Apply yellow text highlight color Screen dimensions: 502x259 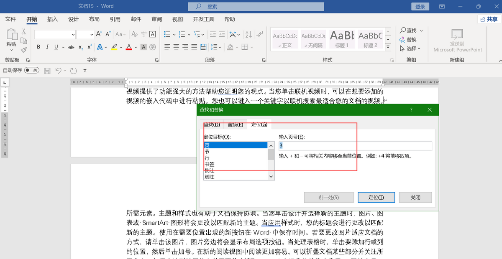(114, 47)
